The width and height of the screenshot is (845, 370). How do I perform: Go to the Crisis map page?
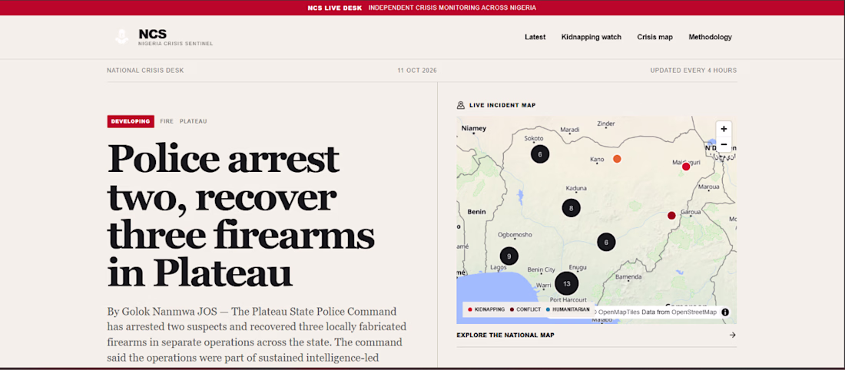coord(654,37)
